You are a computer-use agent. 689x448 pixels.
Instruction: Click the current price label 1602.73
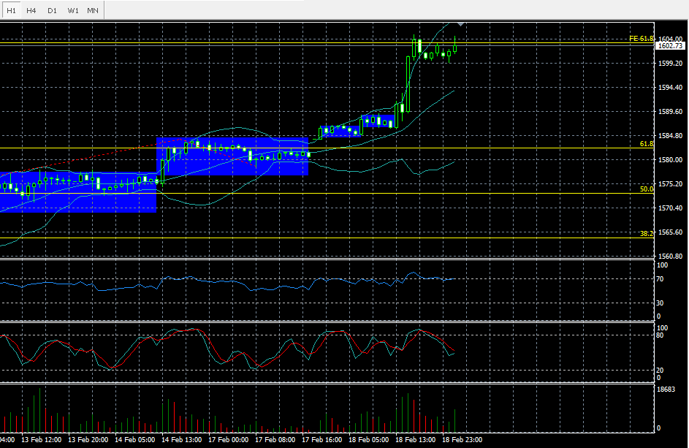point(669,46)
